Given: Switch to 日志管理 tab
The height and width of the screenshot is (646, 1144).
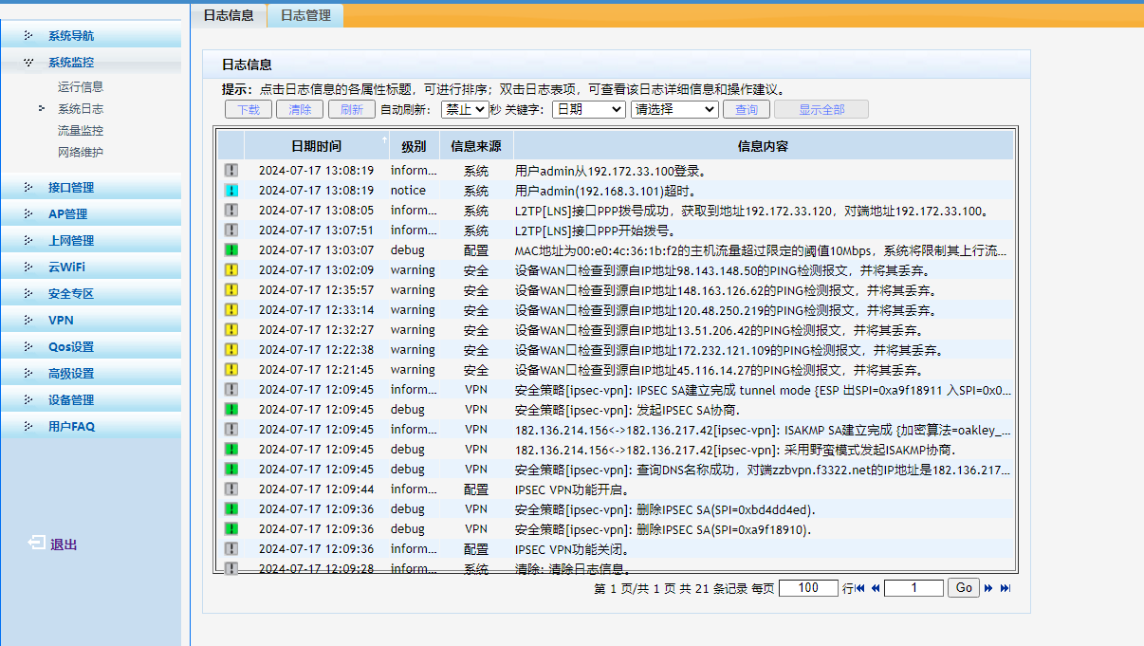Looking at the screenshot, I should tap(305, 15).
